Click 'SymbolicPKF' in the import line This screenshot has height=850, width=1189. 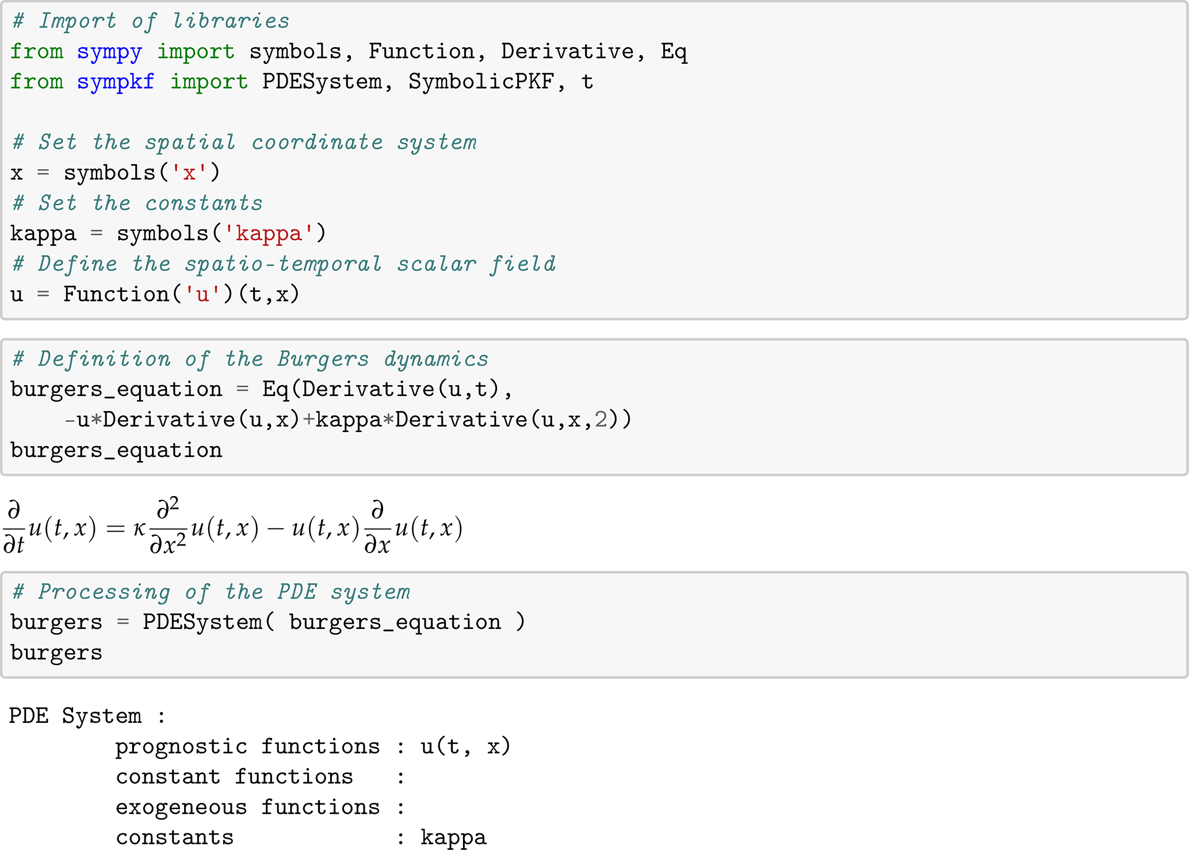[481, 82]
